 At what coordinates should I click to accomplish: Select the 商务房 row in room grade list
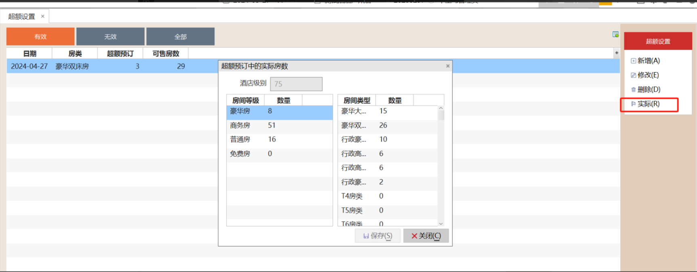pos(279,126)
